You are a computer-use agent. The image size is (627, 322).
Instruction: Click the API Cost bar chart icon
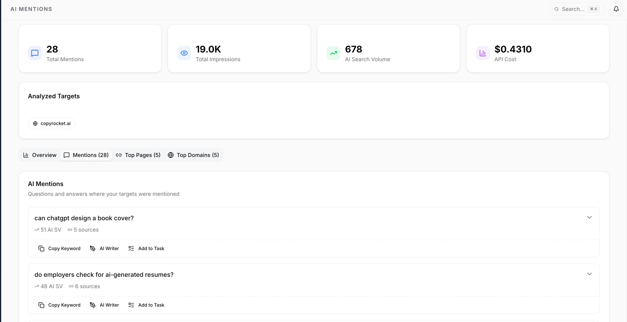[483, 53]
